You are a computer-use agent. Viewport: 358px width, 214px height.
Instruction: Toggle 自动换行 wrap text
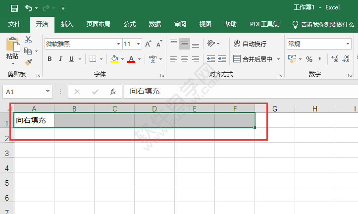(250, 44)
